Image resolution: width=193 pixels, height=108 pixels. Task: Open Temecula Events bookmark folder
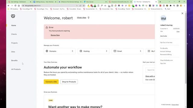tap(156, 9)
